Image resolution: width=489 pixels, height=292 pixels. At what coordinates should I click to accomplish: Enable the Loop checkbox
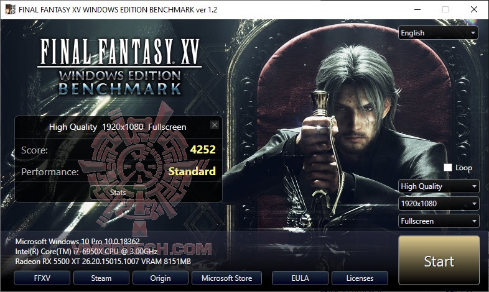tap(448, 168)
